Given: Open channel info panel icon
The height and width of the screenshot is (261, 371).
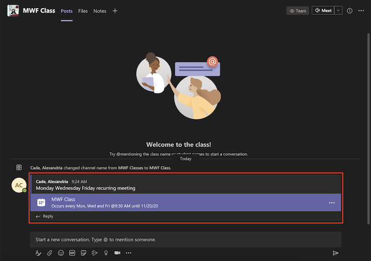Looking at the screenshot, I should click(349, 11).
